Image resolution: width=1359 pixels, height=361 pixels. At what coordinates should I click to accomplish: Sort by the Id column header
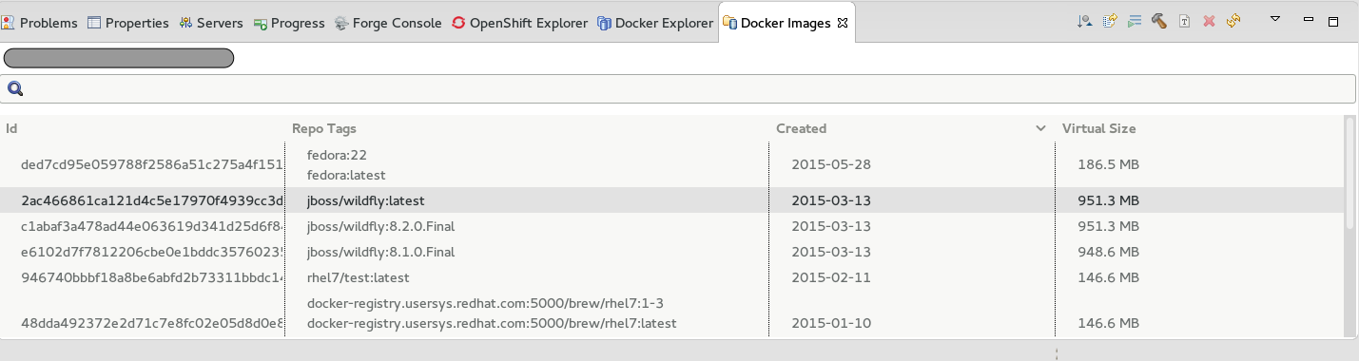(11, 128)
